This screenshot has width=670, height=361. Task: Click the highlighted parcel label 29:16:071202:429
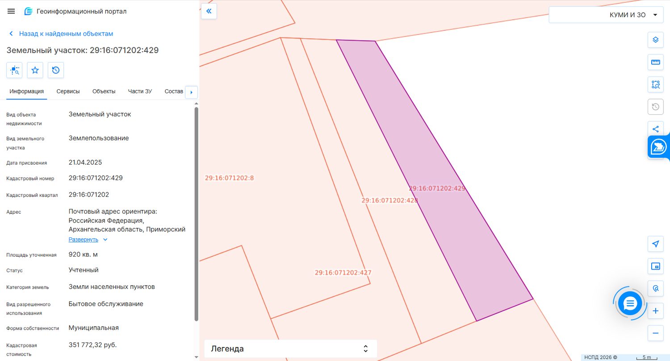pos(437,189)
